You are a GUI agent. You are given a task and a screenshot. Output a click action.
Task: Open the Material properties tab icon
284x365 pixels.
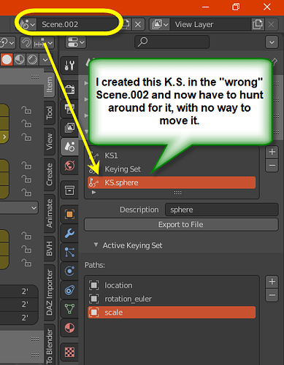pyautogui.click(x=69, y=328)
